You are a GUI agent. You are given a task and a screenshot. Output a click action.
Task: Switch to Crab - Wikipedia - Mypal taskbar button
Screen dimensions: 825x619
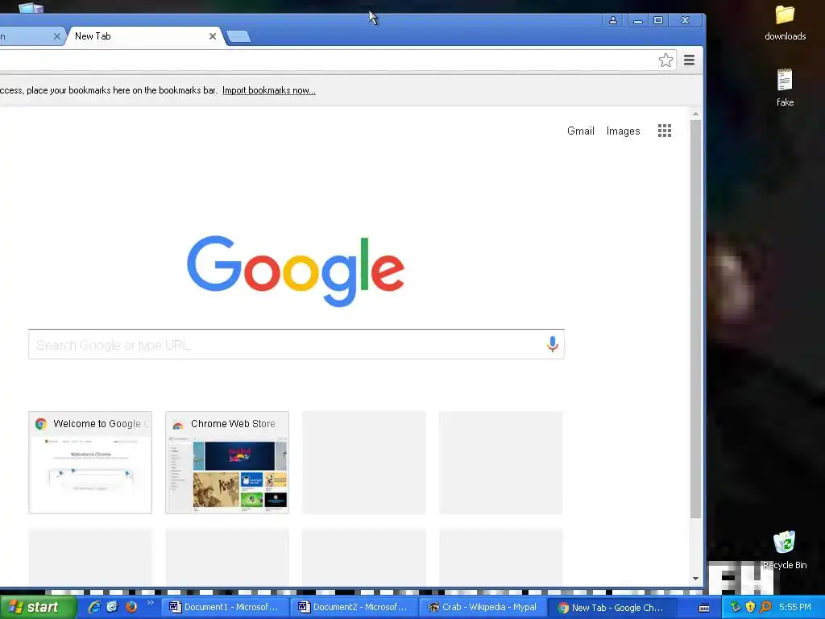[483, 608]
